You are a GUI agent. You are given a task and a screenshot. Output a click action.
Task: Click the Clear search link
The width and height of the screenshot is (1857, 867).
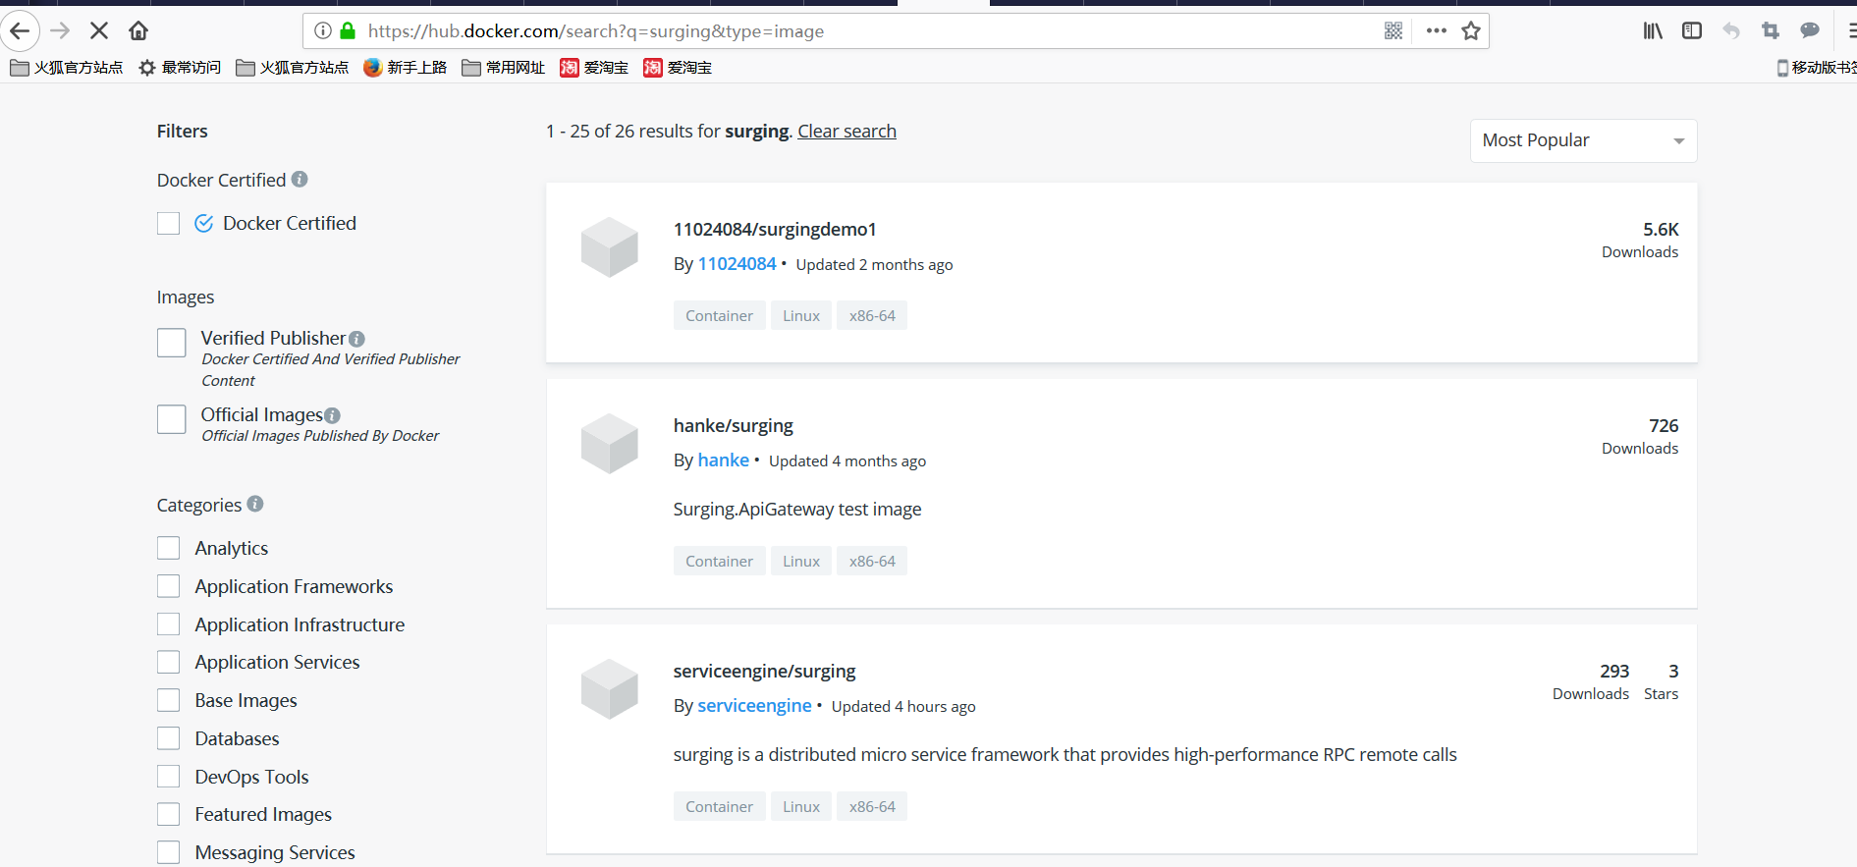click(x=847, y=132)
